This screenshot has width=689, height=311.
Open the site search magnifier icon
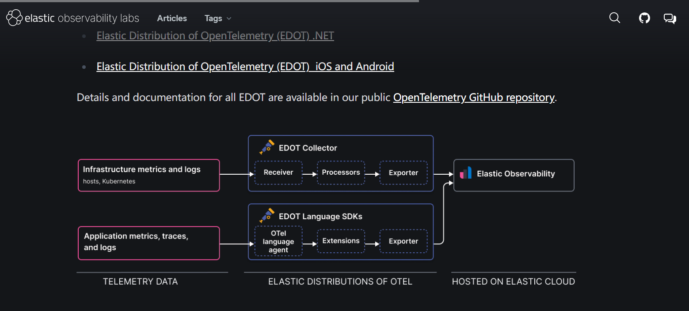tap(615, 18)
